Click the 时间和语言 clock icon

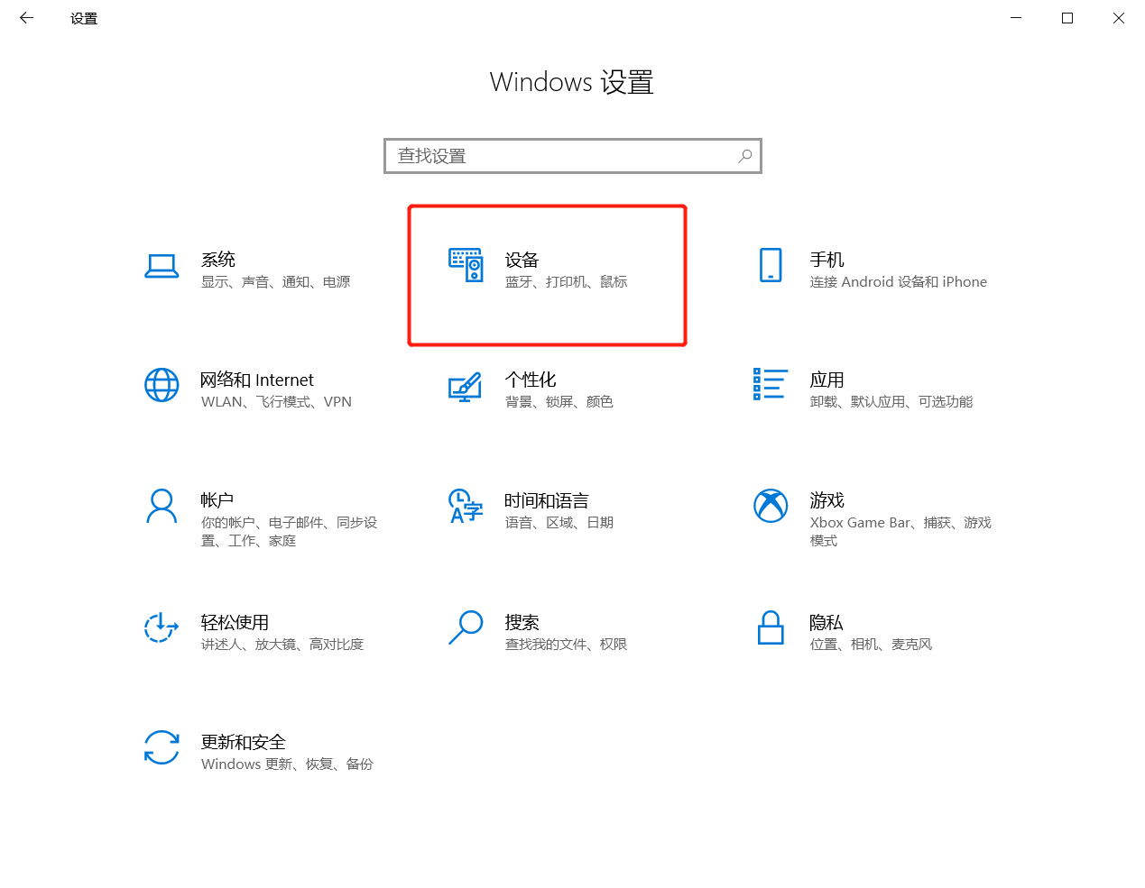[x=466, y=507]
